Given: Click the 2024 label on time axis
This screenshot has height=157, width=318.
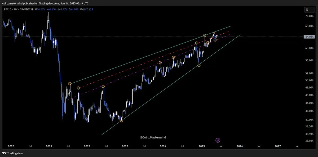Looking at the screenshot, I should click(163, 146).
